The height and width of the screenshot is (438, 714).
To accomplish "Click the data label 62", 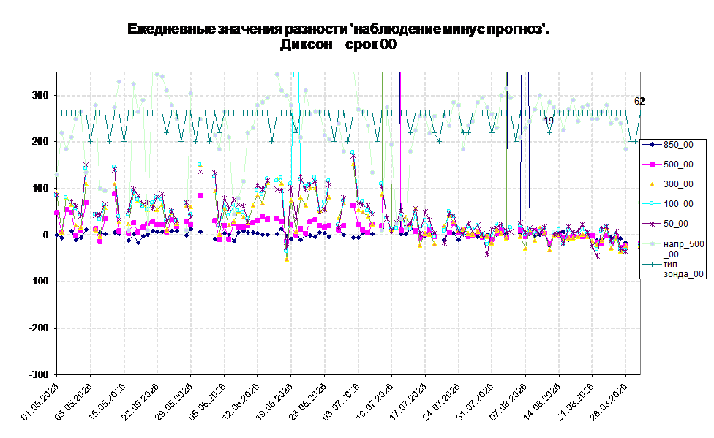I will coord(639,101).
